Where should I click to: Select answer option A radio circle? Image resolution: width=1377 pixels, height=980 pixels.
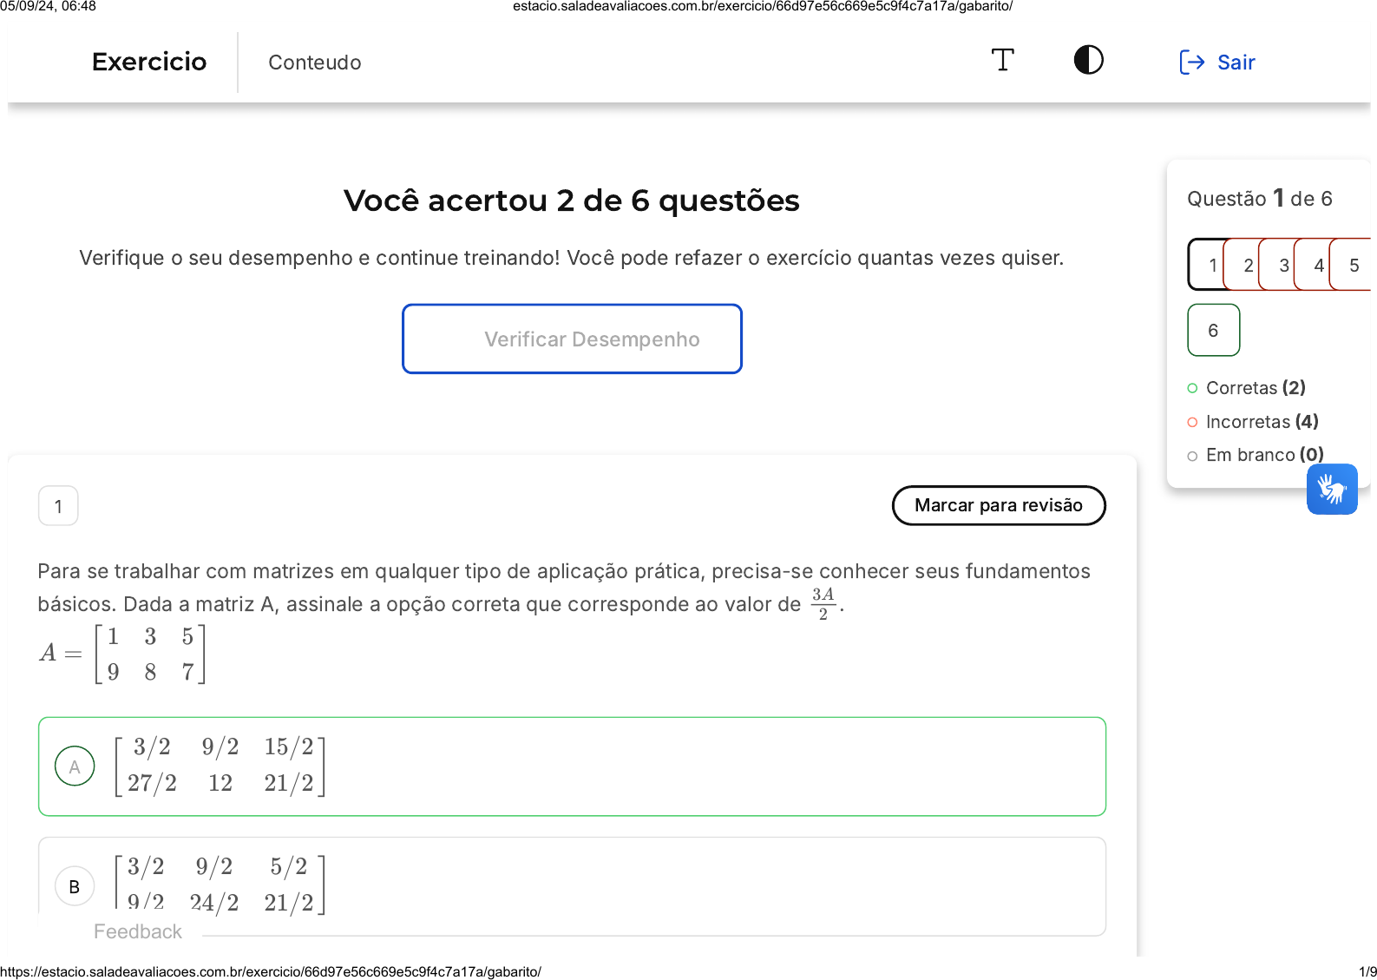75,766
